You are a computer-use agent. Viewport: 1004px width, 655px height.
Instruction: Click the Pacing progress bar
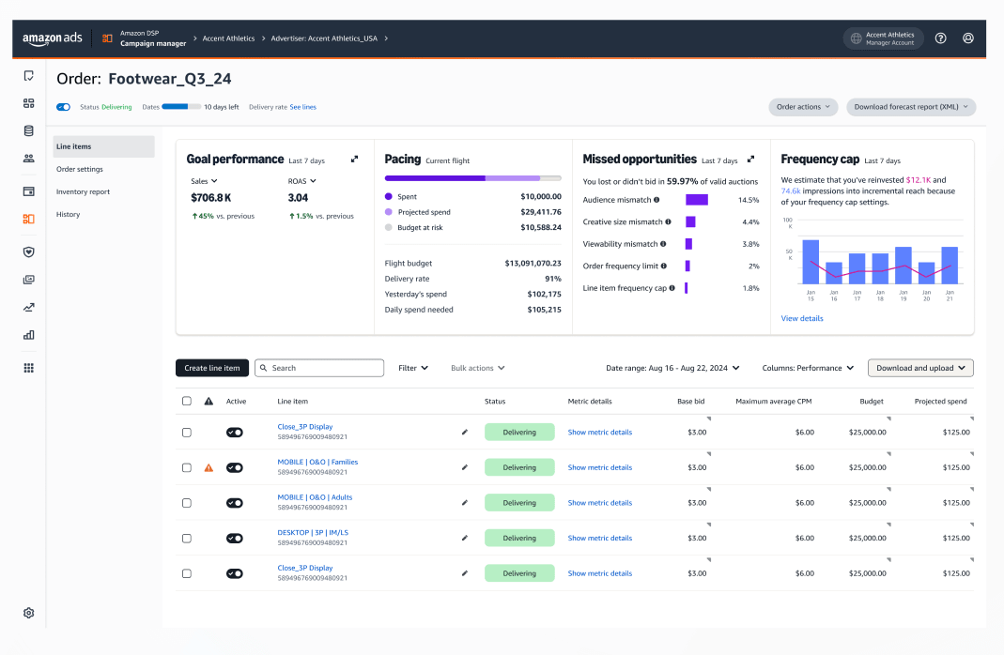(x=472, y=177)
